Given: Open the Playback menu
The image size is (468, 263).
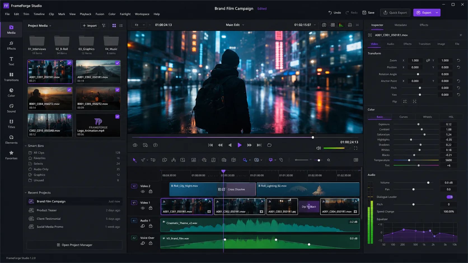Looking at the screenshot, I should click(x=85, y=14).
